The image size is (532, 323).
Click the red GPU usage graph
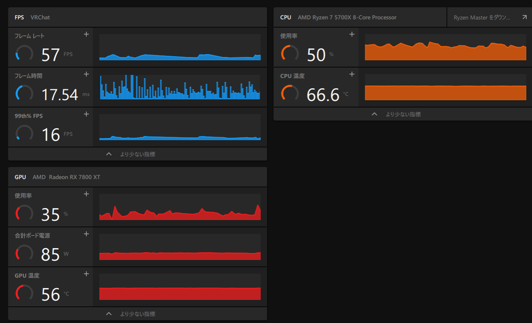click(x=180, y=207)
